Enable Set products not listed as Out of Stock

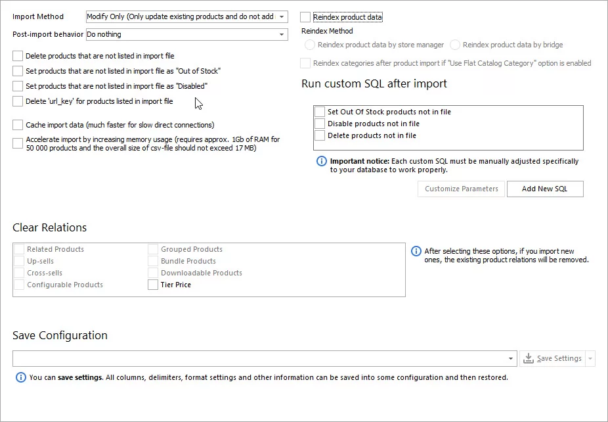[x=18, y=71]
